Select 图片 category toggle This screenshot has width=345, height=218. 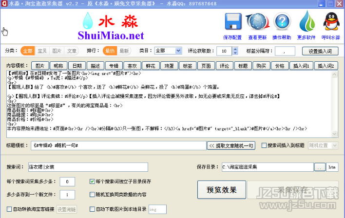[57, 51]
